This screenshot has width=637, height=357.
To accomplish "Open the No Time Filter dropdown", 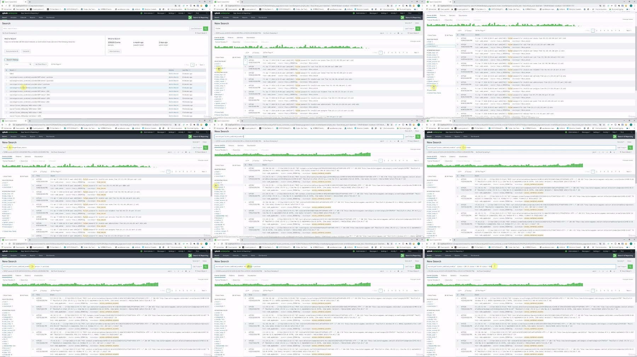I will tap(41, 64).
